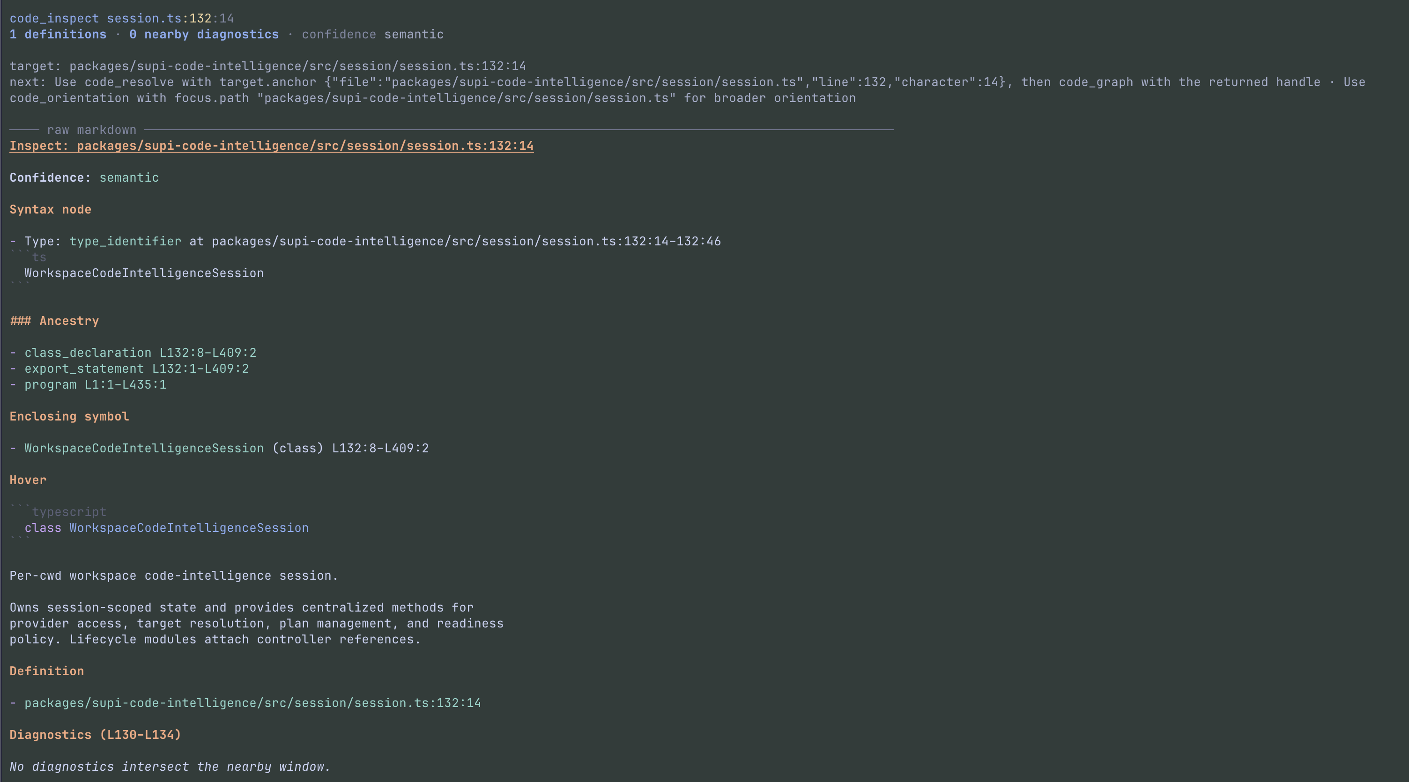Click the 'No diagnostics intersect the nearby window' text
The image size is (1409, 782).
click(x=170, y=767)
